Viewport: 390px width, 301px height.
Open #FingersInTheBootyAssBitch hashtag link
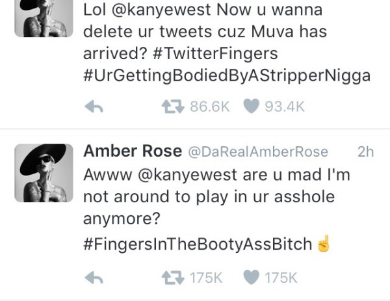click(x=198, y=244)
